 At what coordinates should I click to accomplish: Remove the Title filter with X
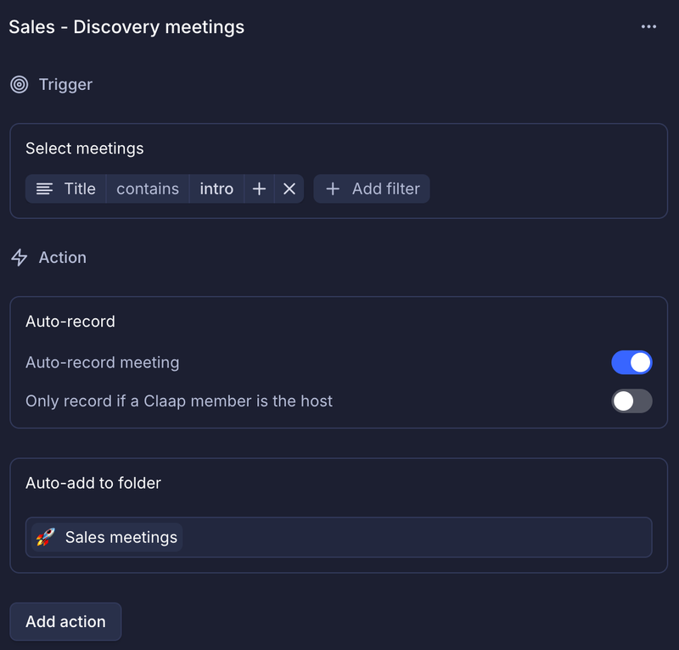[289, 189]
